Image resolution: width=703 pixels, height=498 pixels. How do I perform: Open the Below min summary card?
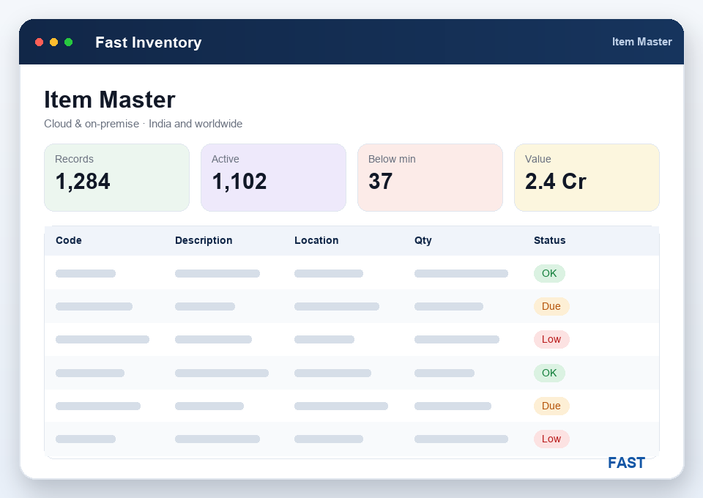[430, 177]
